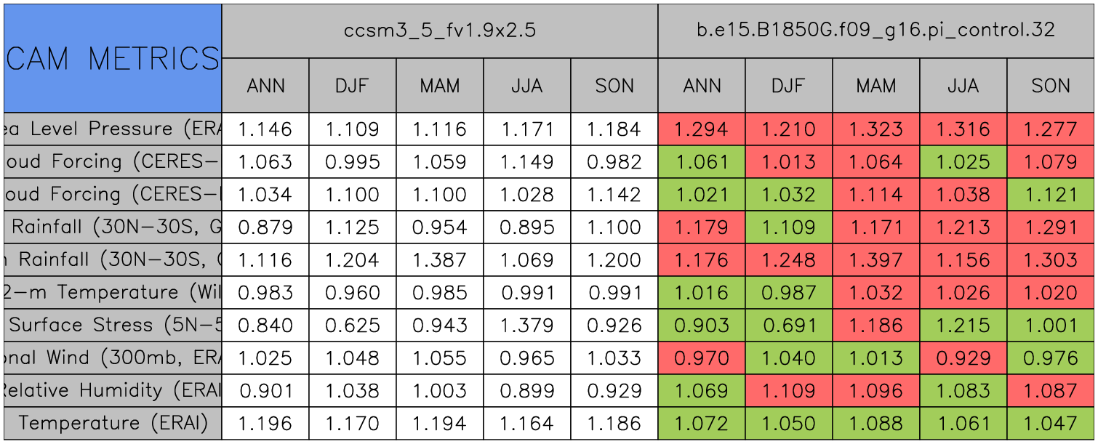Click the white cell with value 0.625
This screenshot has height=444, width=1098.
[x=352, y=326]
